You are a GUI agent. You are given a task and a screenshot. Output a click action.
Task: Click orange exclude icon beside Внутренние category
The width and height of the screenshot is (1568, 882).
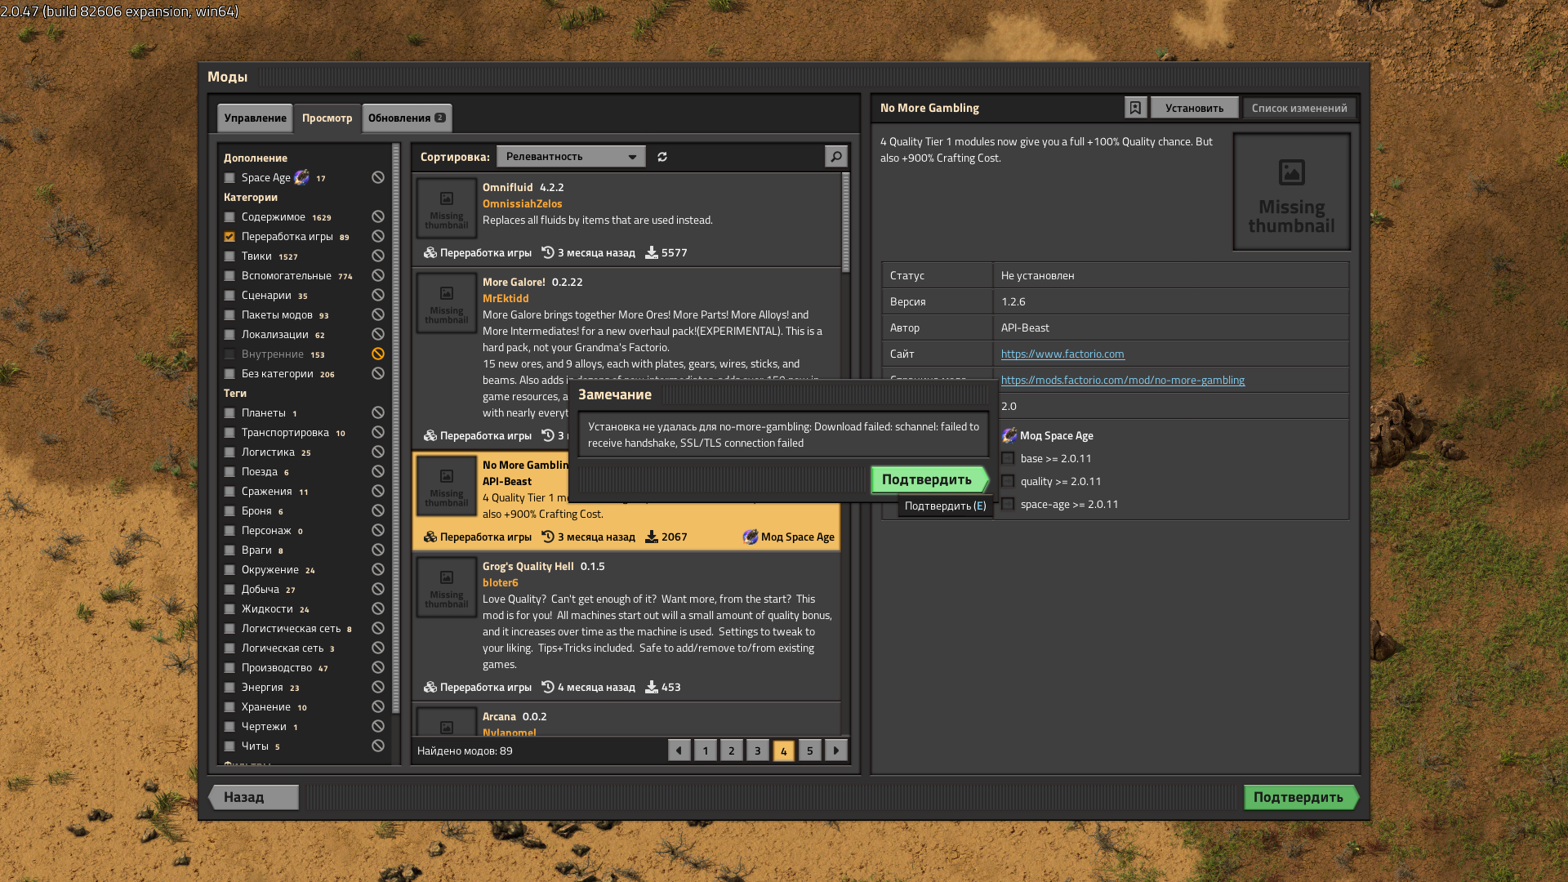click(x=378, y=354)
